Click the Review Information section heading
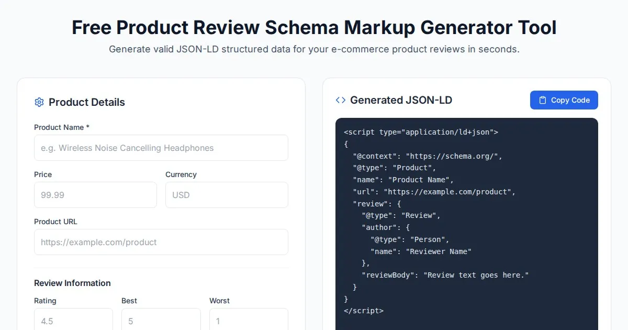This screenshot has width=628, height=330. click(x=72, y=283)
